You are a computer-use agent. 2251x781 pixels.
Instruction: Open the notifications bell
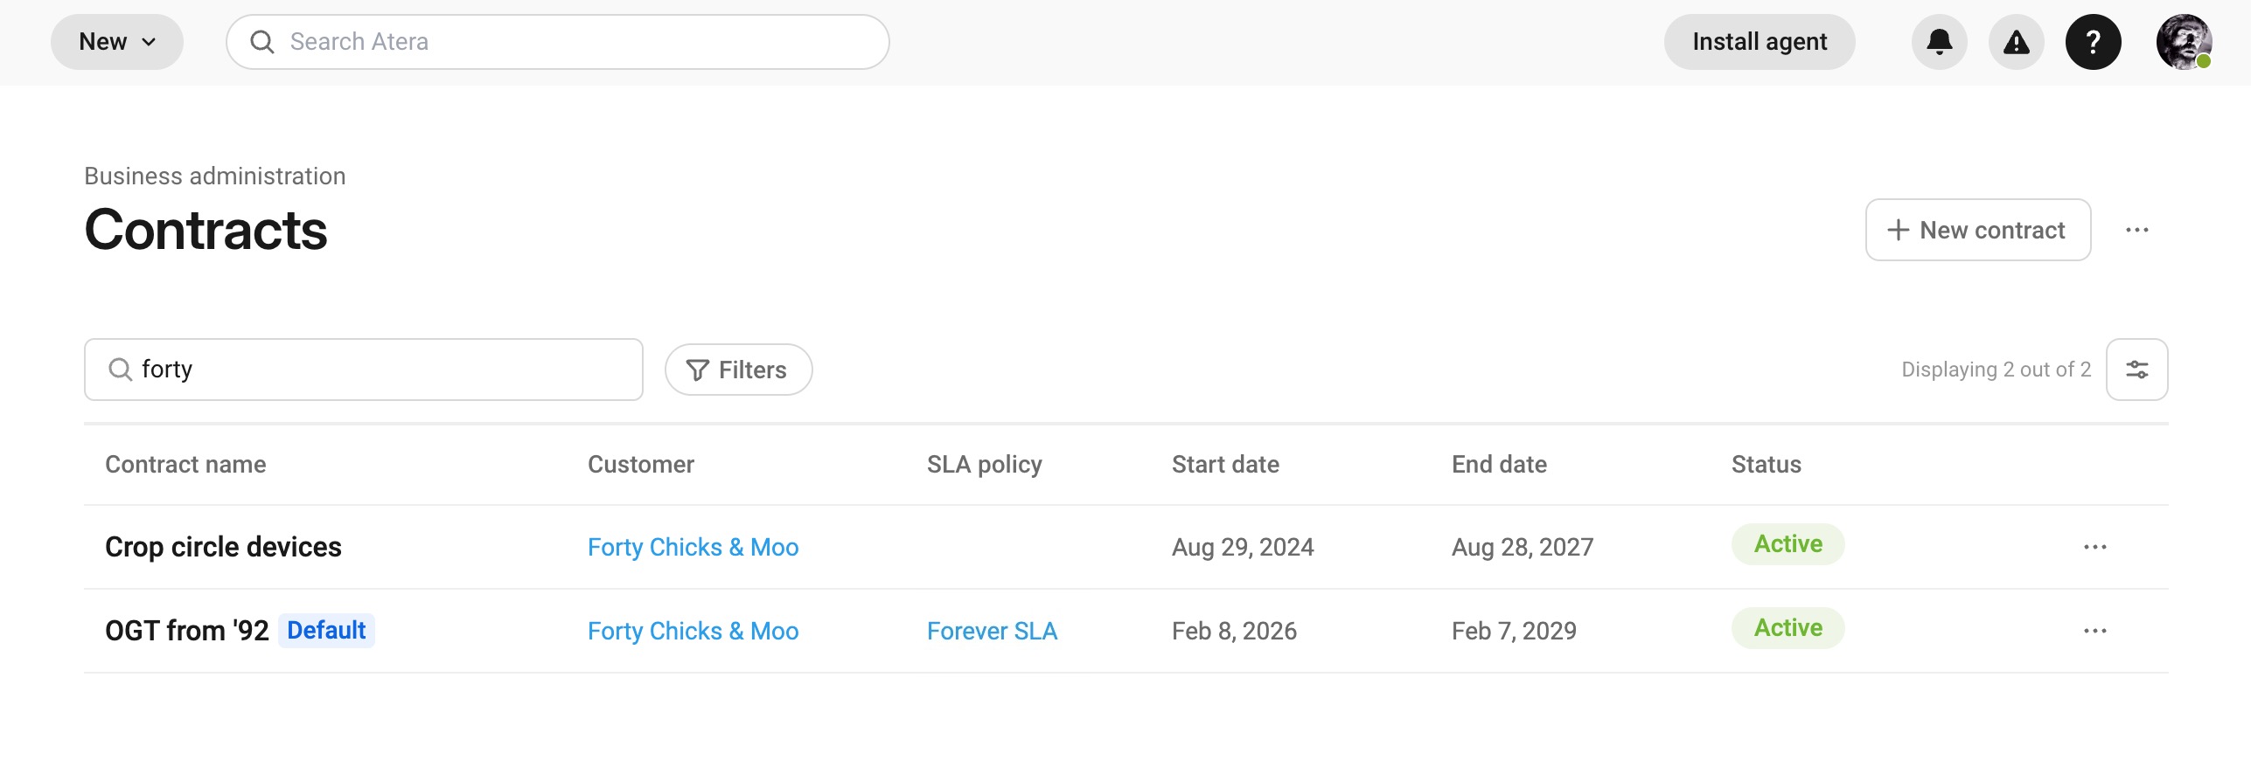[1940, 42]
